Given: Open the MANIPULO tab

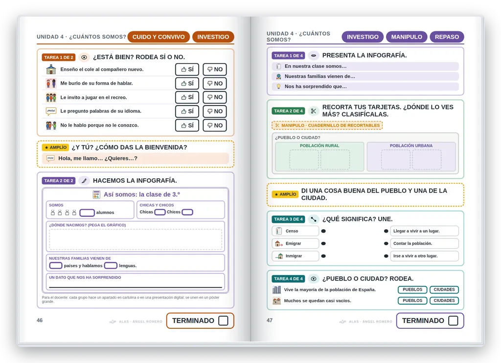Looking at the screenshot, I should point(407,37).
